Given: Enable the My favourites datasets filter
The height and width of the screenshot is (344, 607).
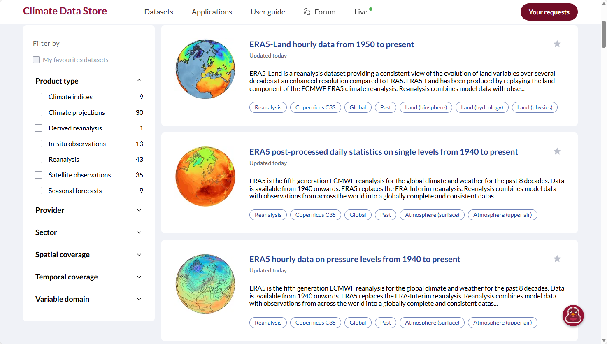Looking at the screenshot, I should click(36, 60).
